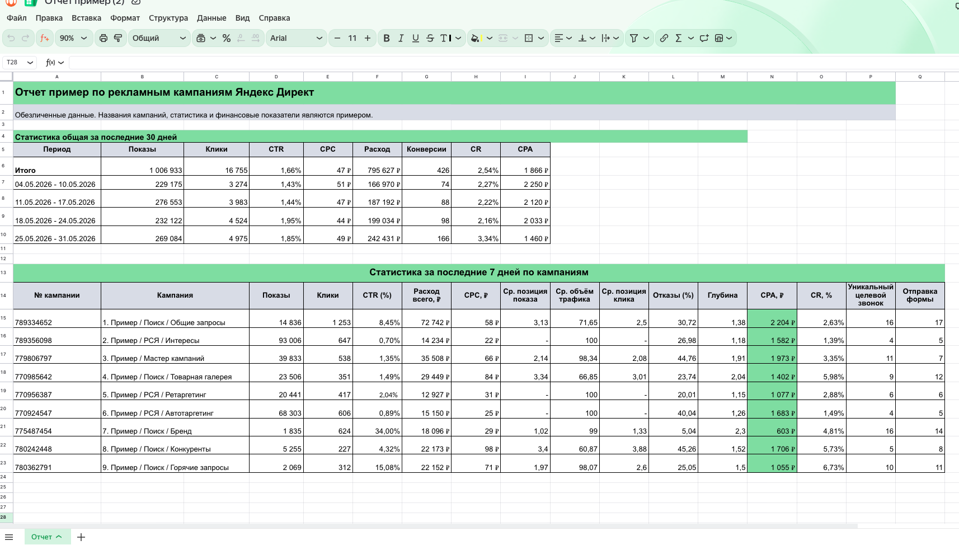Increase font size with plus button
Image resolution: width=959 pixels, height=545 pixels.
pos(368,38)
